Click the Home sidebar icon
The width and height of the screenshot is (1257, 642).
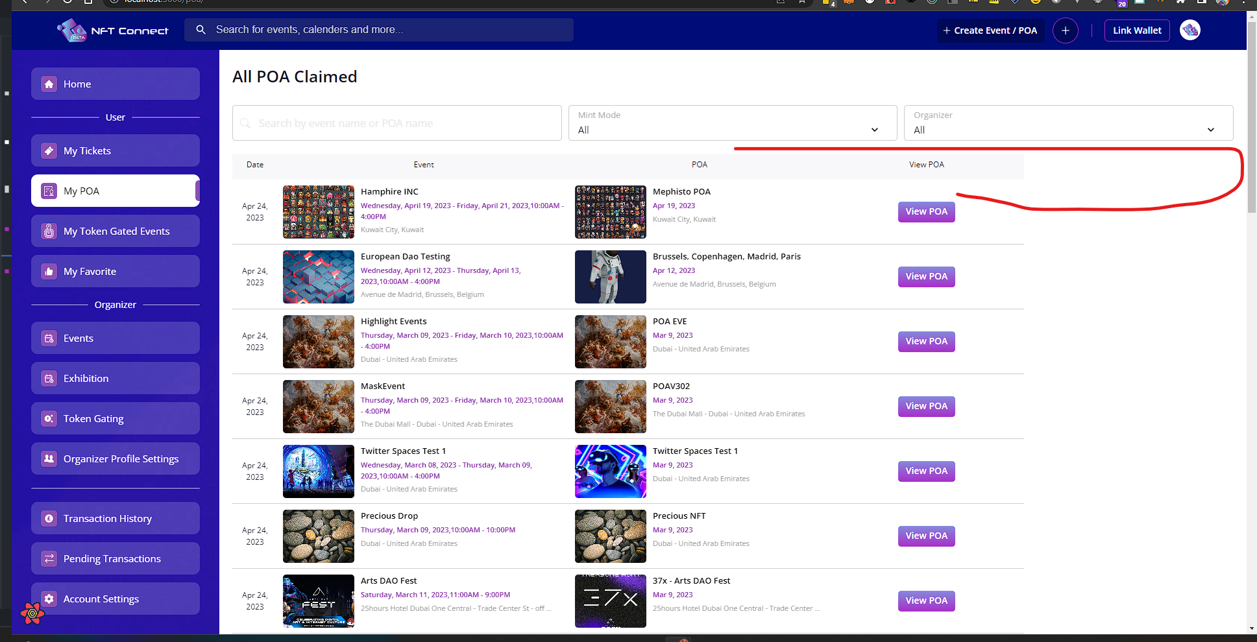click(x=49, y=84)
